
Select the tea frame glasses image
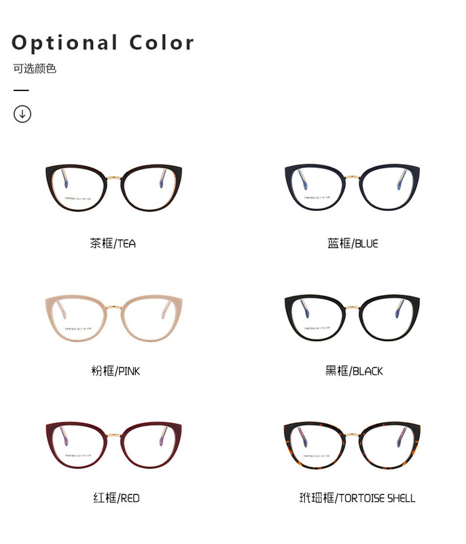tap(113, 188)
